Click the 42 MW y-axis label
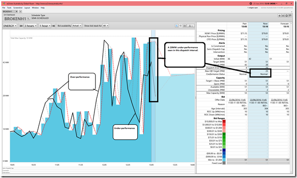 6,62
